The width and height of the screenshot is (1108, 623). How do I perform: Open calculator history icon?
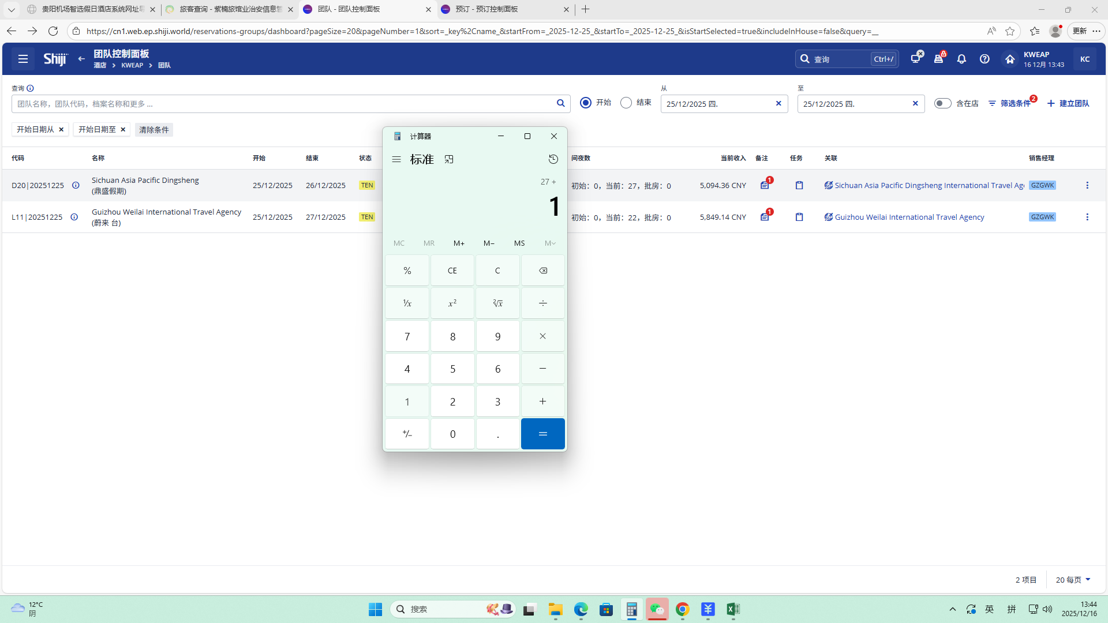click(553, 159)
